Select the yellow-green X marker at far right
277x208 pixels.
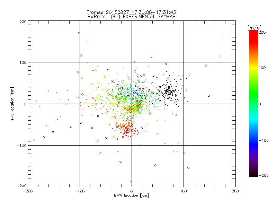pos(220,57)
